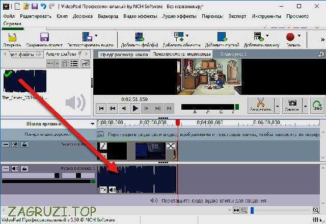The width and height of the screenshot is (326, 224).
Task: Open the Справка menu
Action: click(x=12, y=24)
